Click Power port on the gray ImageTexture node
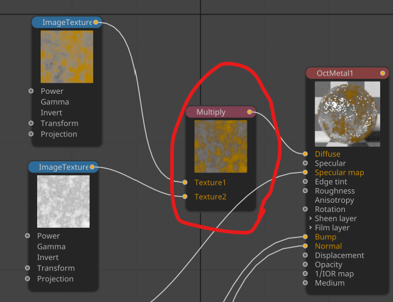Image resolution: width=393 pixels, height=302 pixels. pos(27,236)
